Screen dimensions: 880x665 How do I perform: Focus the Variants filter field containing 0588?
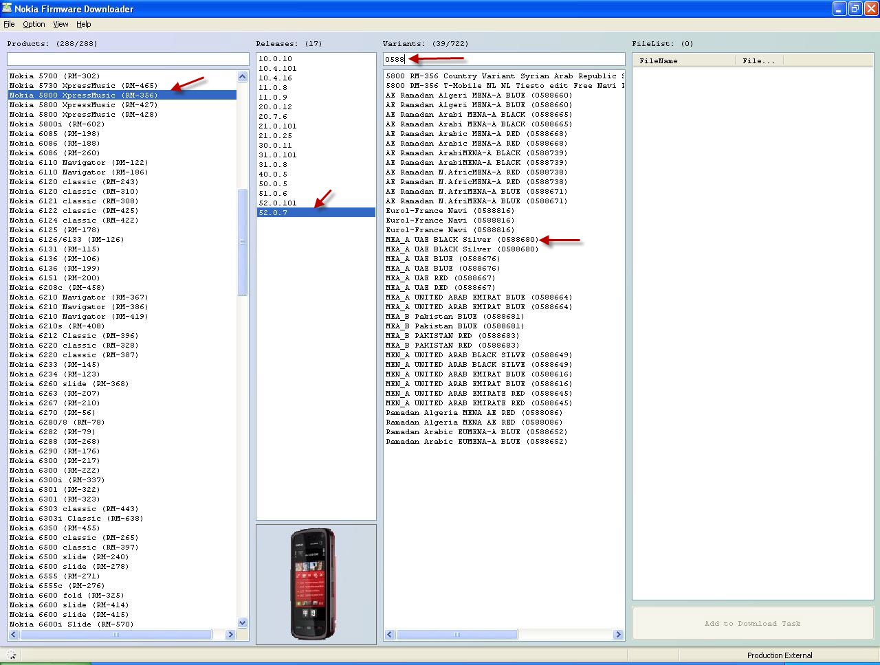pyautogui.click(x=504, y=60)
